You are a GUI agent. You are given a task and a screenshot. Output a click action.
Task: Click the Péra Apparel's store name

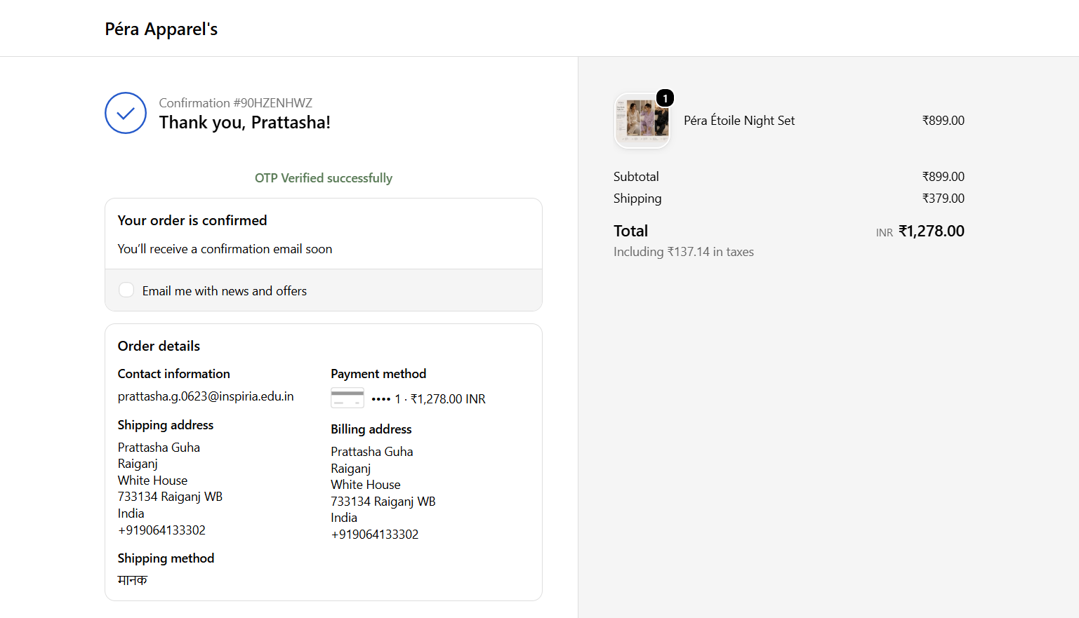pyautogui.click(x=161, y=29)
